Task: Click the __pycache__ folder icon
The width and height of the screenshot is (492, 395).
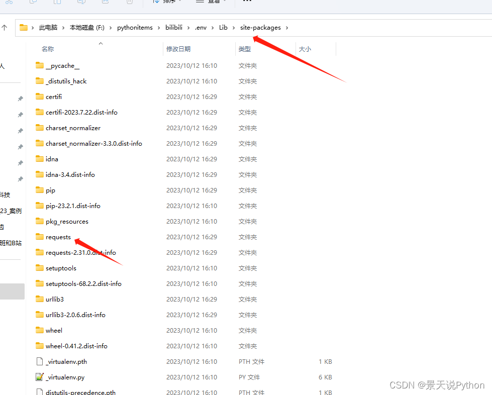Action: 40,65
